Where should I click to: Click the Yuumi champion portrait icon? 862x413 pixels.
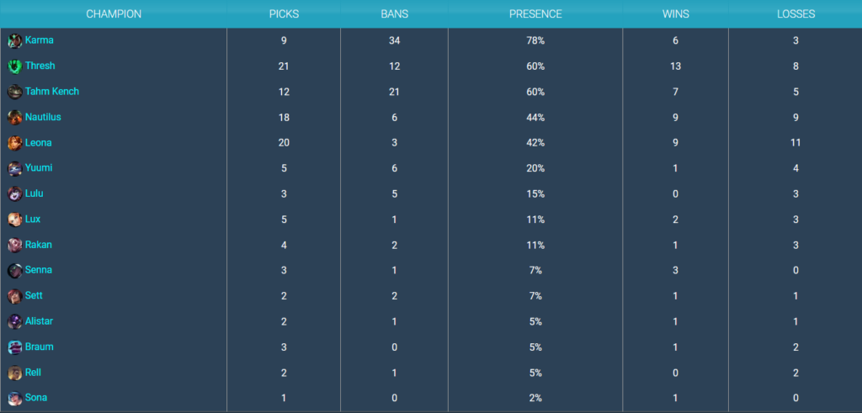coord(15,168)
